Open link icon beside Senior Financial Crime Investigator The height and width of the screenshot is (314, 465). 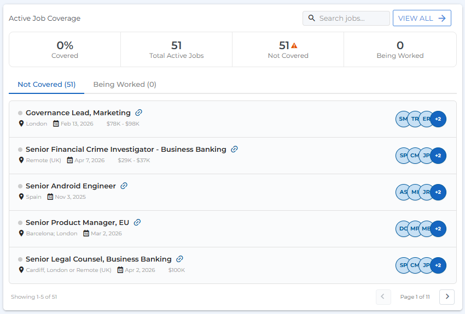pyautogui.click(x=234, y=149)
